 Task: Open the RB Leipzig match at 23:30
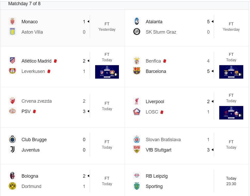click(x=187, y=181)
